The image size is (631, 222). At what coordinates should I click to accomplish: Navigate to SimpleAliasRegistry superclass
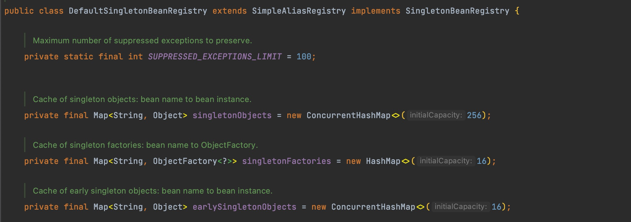tap(299, 11)
